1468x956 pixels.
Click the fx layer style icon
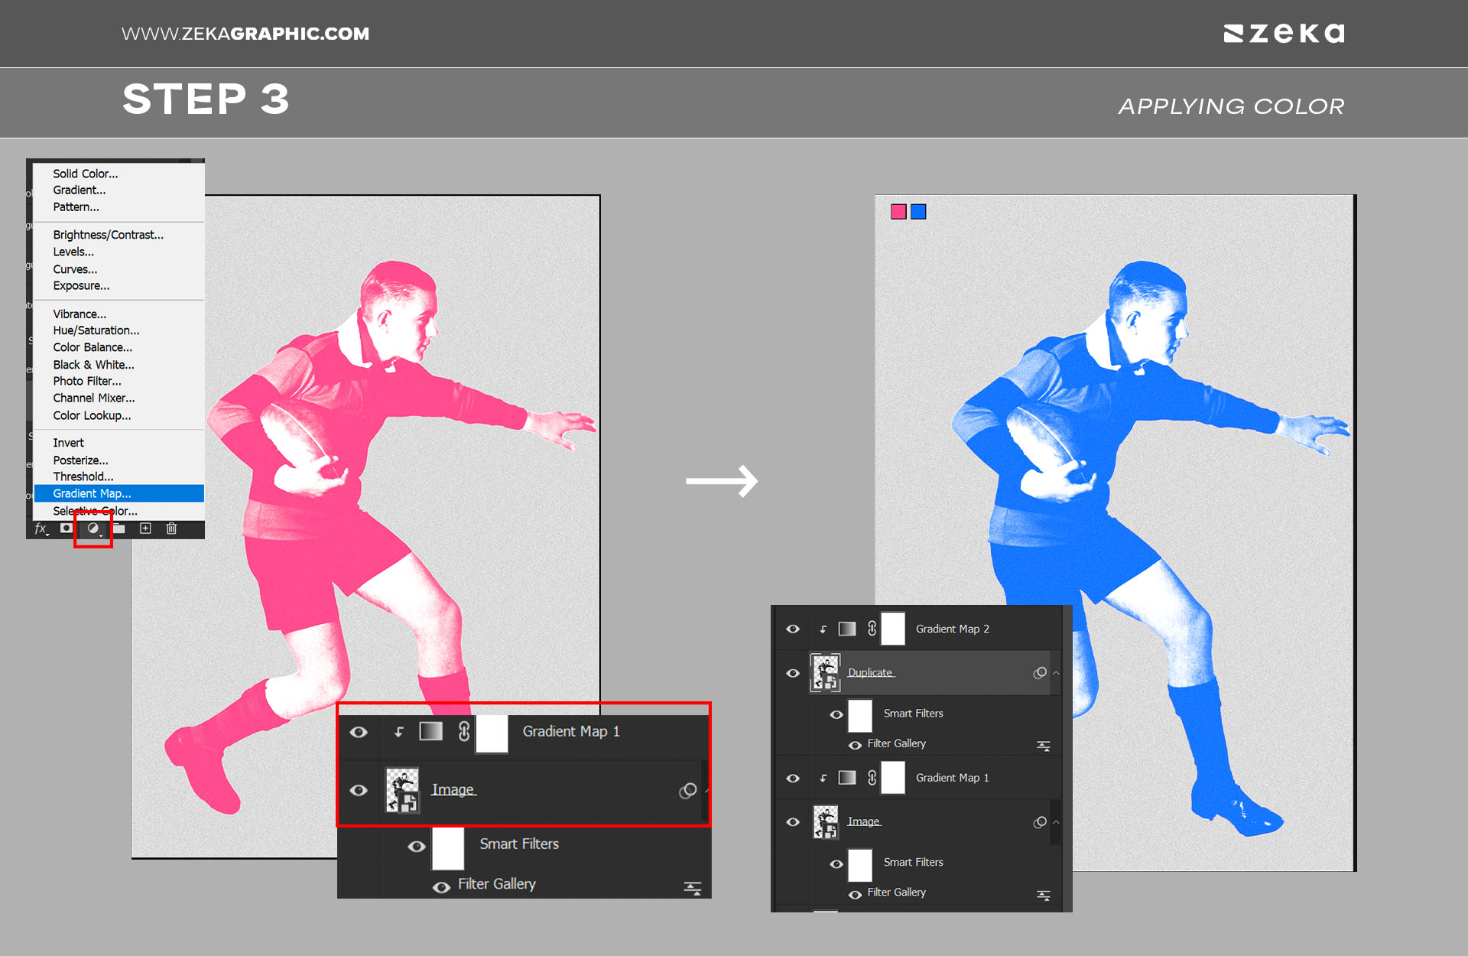pos(41,528)
